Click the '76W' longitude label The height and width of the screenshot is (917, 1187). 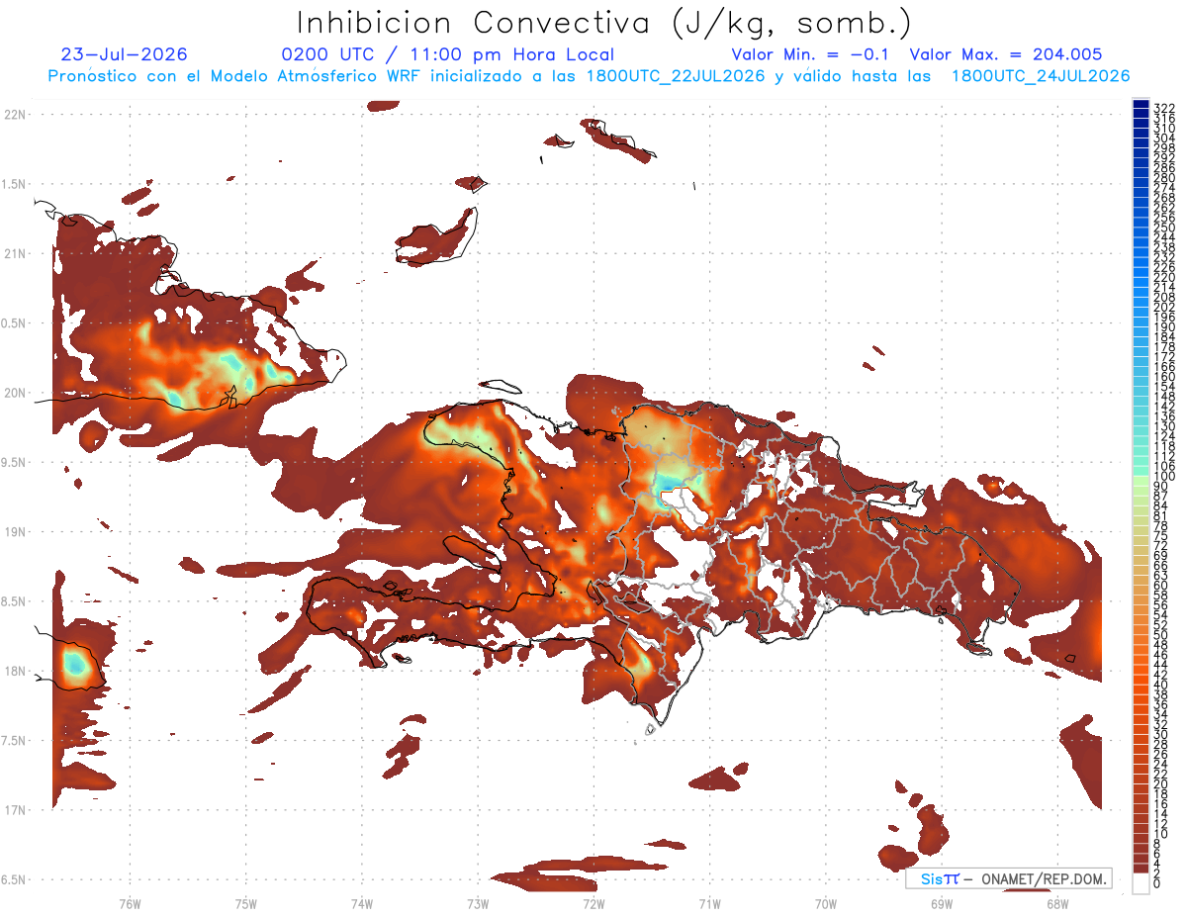[x=130, y=903]
